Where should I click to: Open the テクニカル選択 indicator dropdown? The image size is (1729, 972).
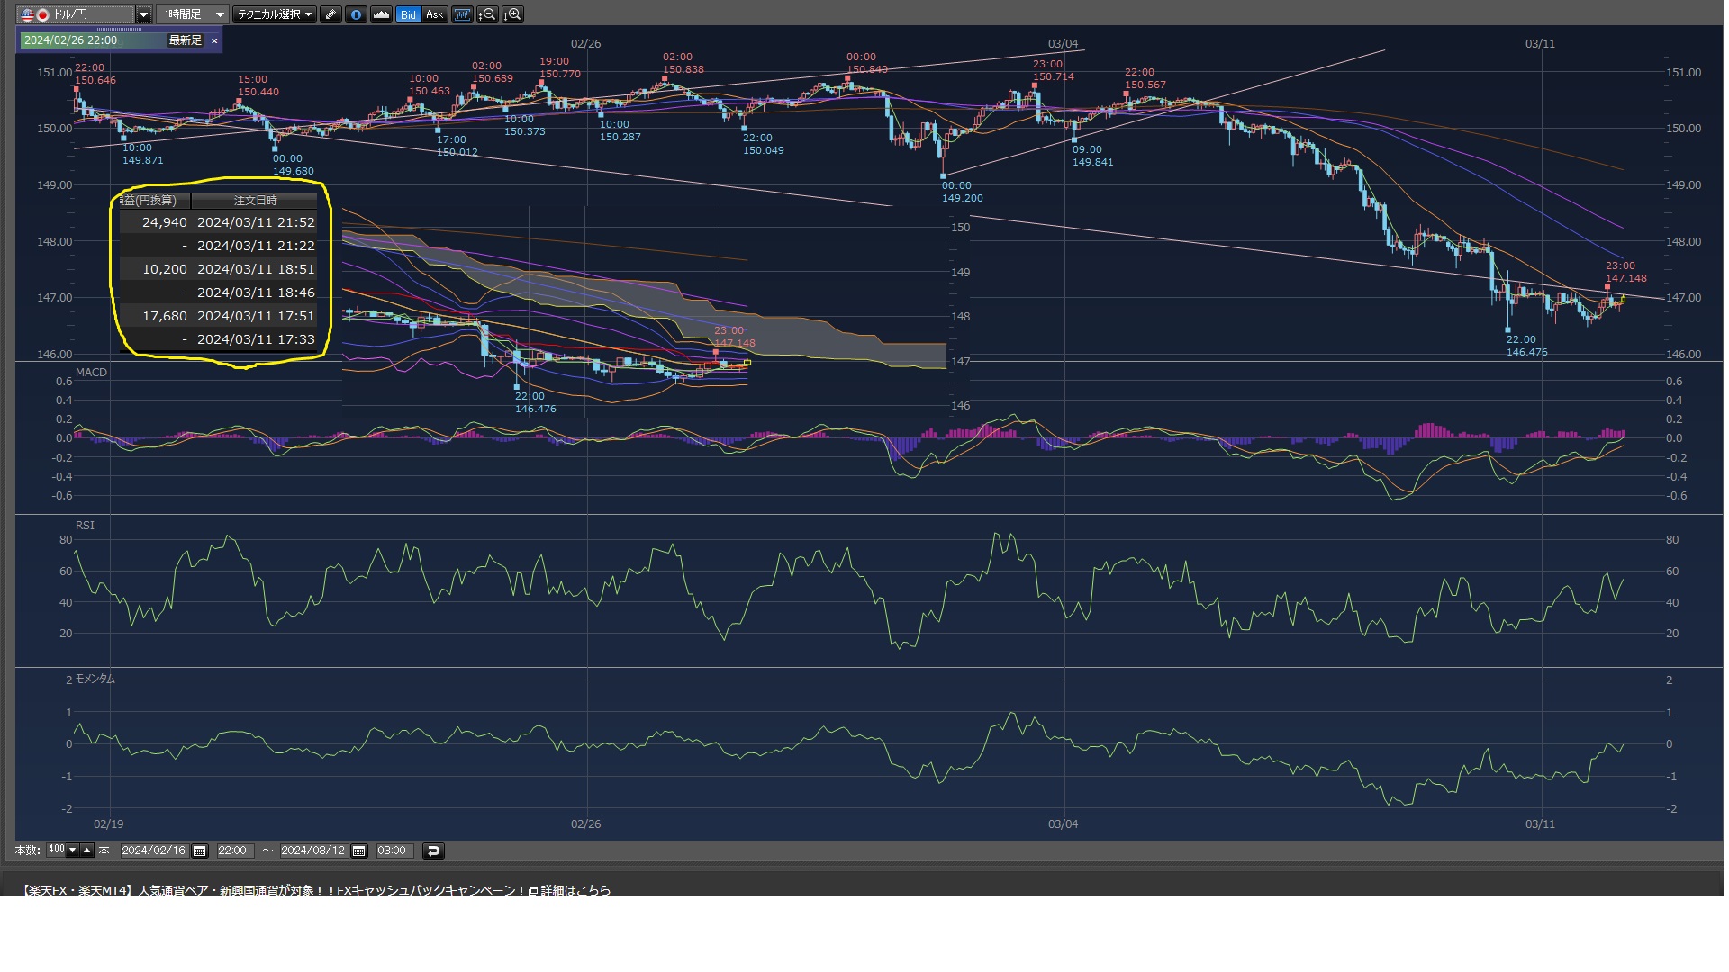tap(275, 14)
